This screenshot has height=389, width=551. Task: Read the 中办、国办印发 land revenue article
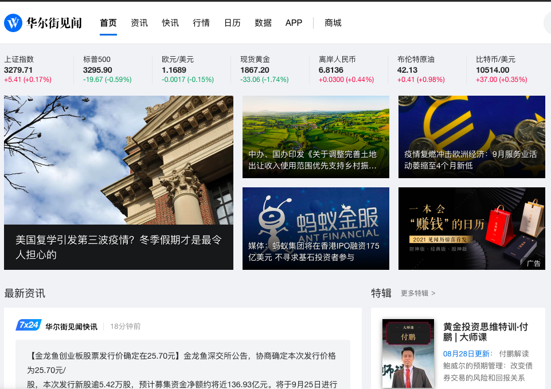click(x=315, y=137)
